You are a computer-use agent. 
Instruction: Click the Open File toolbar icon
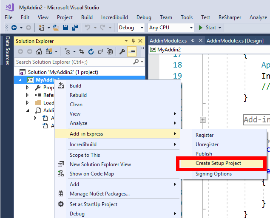(x=56, y=28)
